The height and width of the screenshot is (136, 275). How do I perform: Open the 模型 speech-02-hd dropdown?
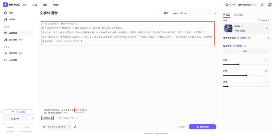(194, 13)
